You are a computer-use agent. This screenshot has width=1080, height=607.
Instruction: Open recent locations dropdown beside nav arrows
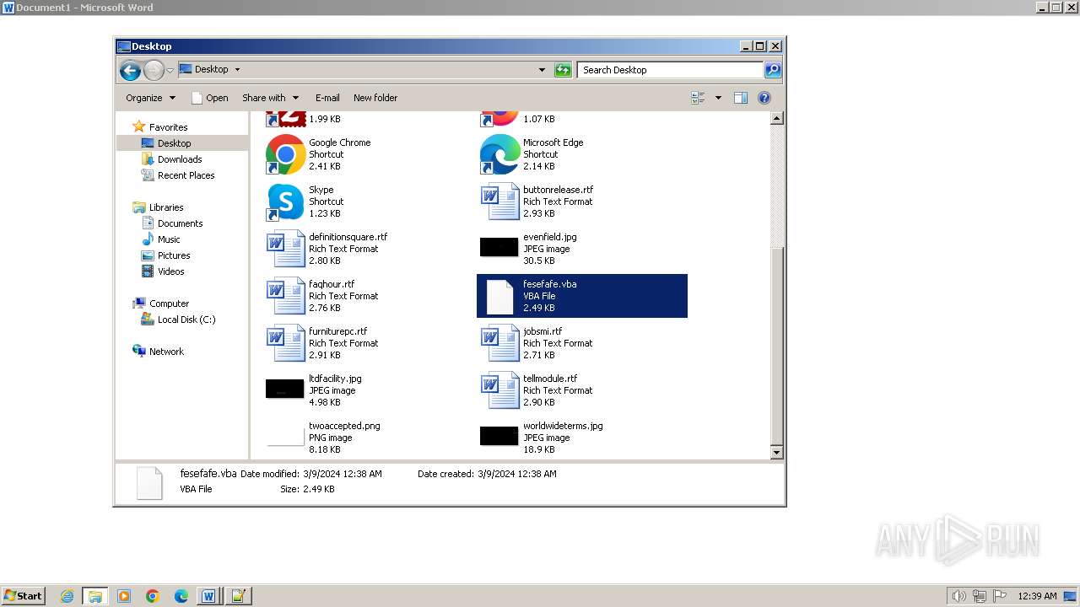point(170,70)
